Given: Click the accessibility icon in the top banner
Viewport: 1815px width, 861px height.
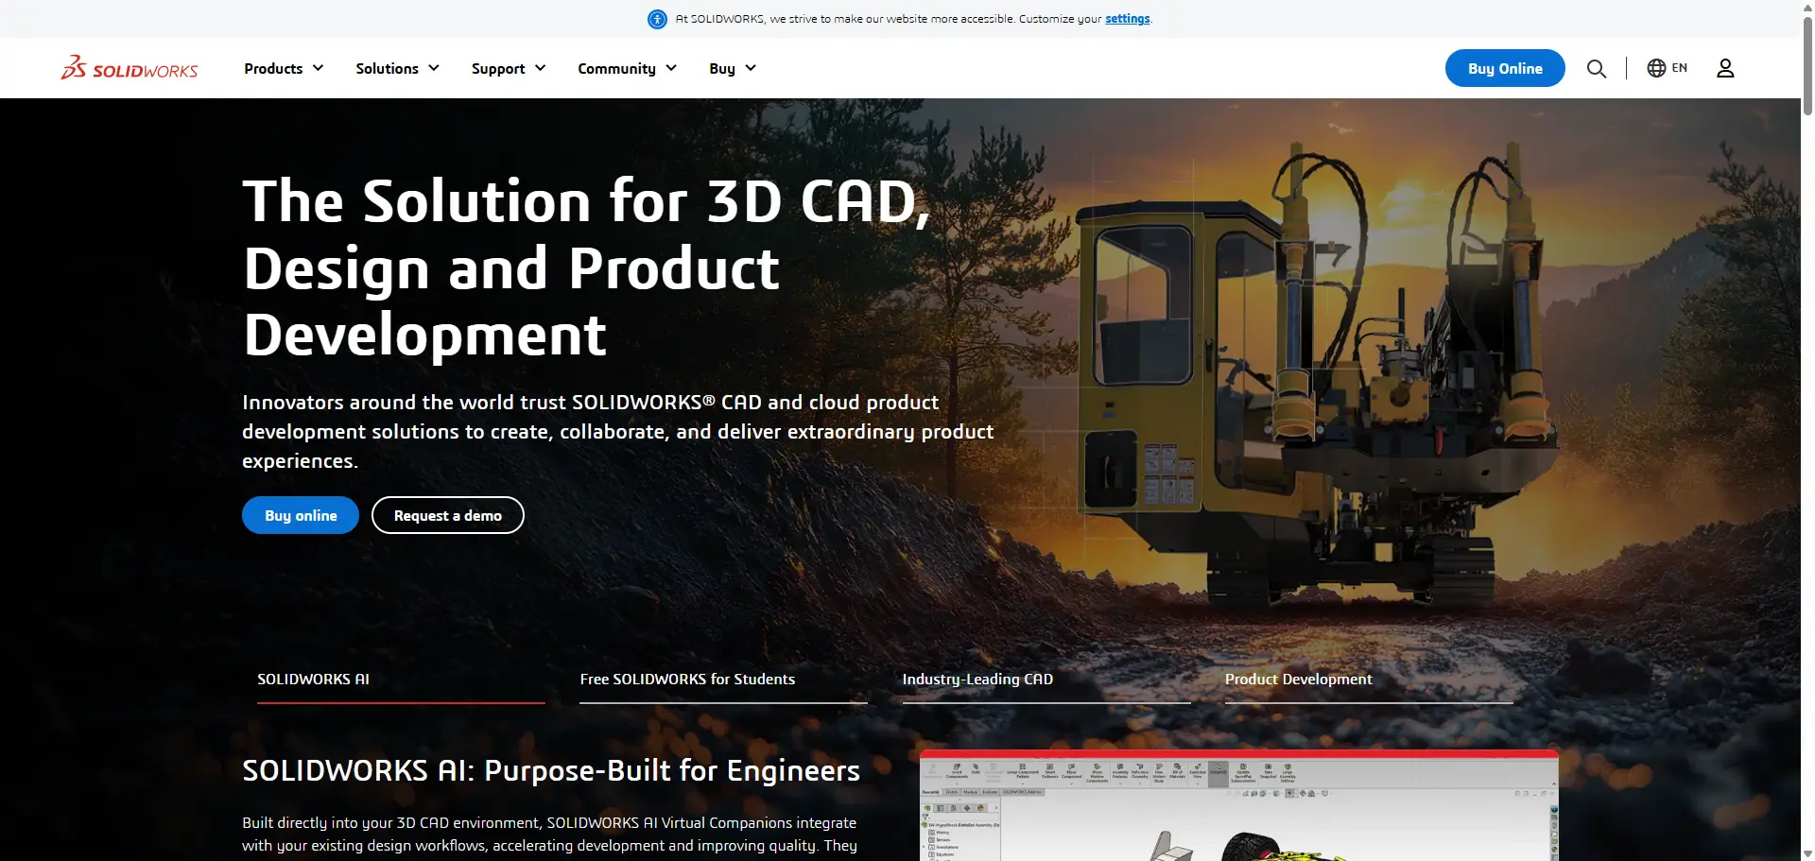Looking at the screenshot, I should tap(657, 19).
